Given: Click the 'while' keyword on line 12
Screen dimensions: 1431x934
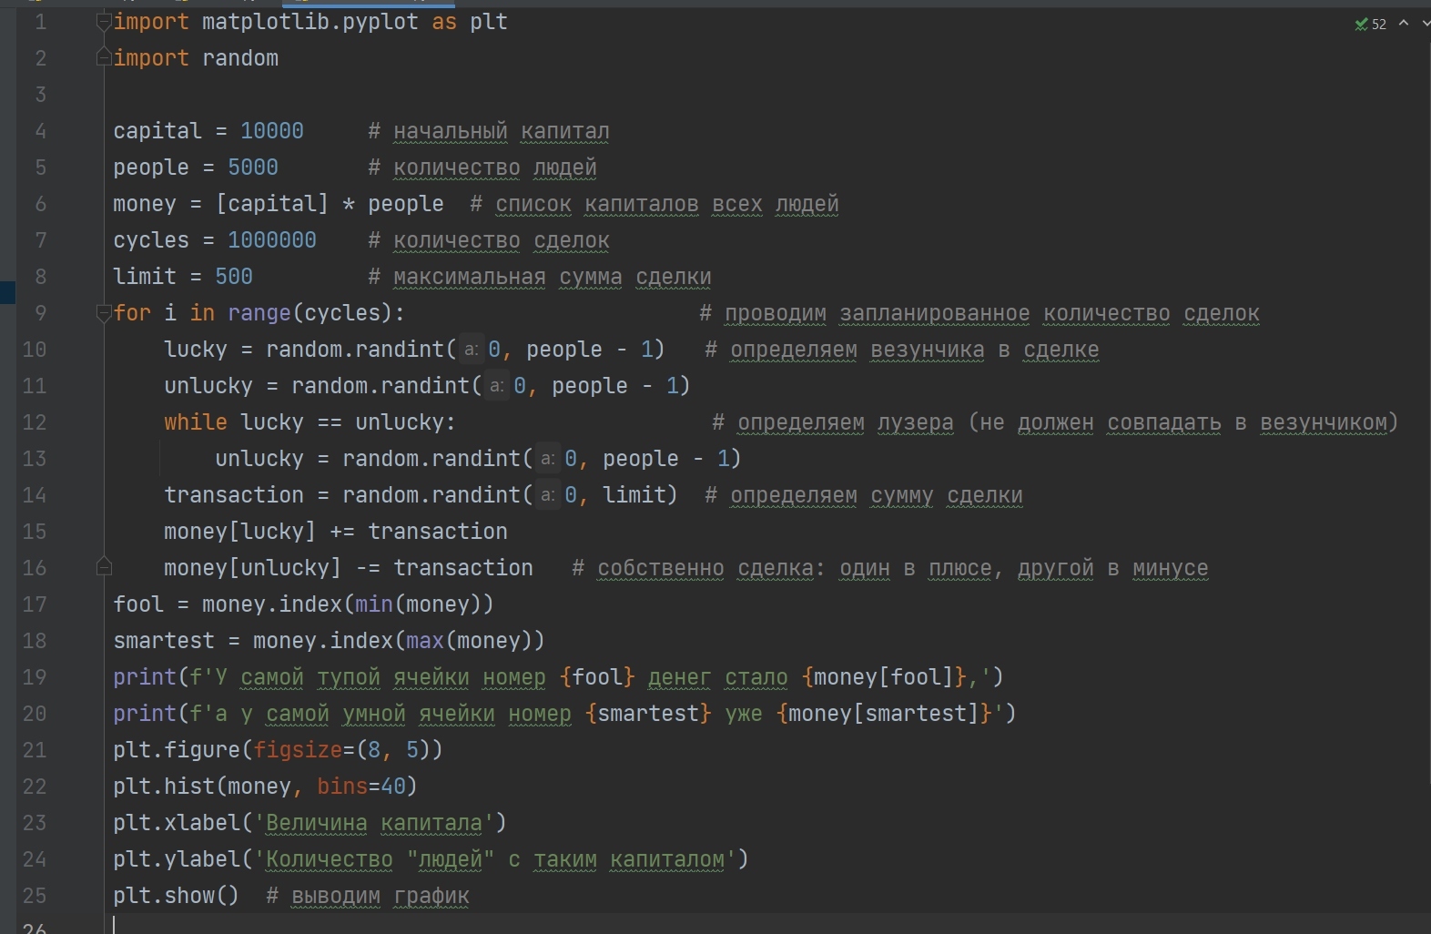Looking at the screenshot, I should 196,422.
